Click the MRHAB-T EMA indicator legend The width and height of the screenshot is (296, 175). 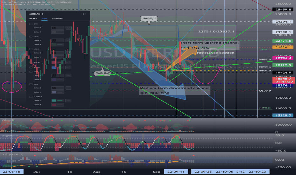(x=28, y=4)
